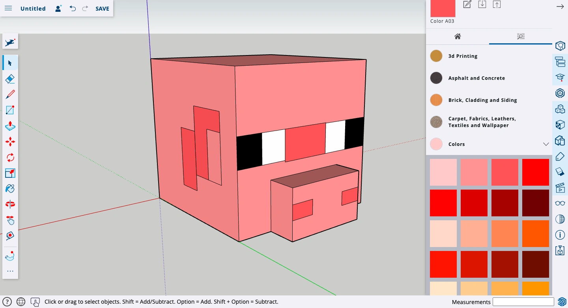Open the Tags panel
This screenshot has height=308, width=568.
point(560,156)
